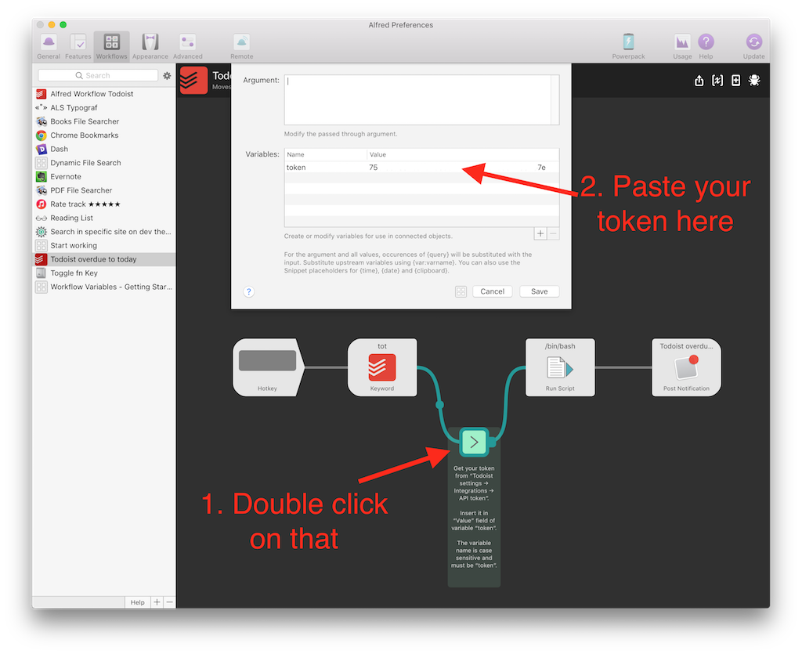Switch to the Appearance tab
Viewport: 802px width, 654px height.
pyautogui.click(x=150, y=45)
